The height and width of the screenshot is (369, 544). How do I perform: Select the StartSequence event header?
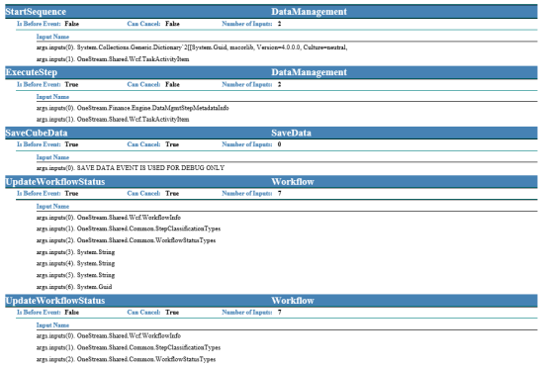(x=36, y=12)
